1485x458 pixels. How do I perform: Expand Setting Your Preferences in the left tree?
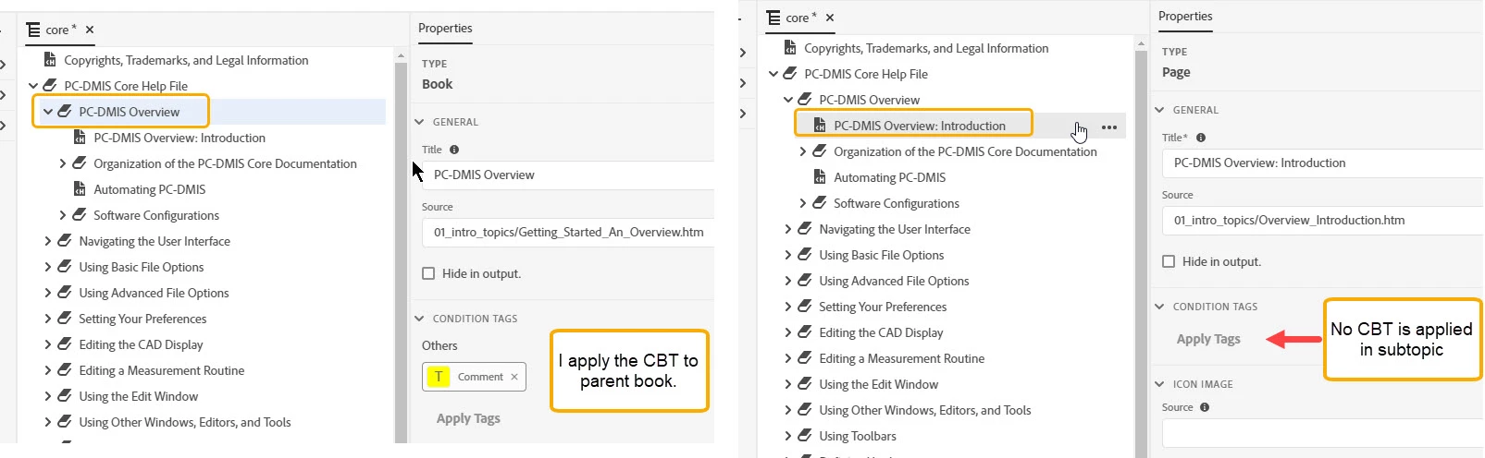[x=48, y=319]
